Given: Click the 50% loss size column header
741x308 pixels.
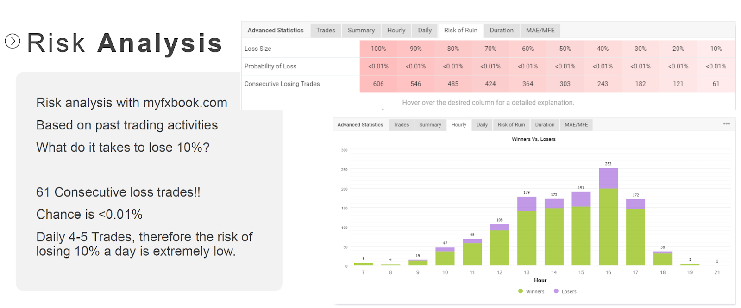Looking at the screenshot, I should click(x=565, y=49).
